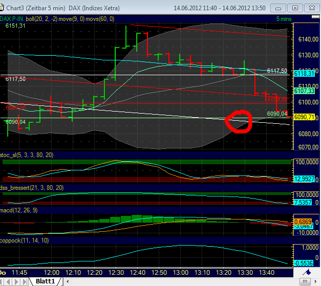Click the 6130,00 price axis label
The width and height of the screenshot is (321, 286).
click(308, 55)
